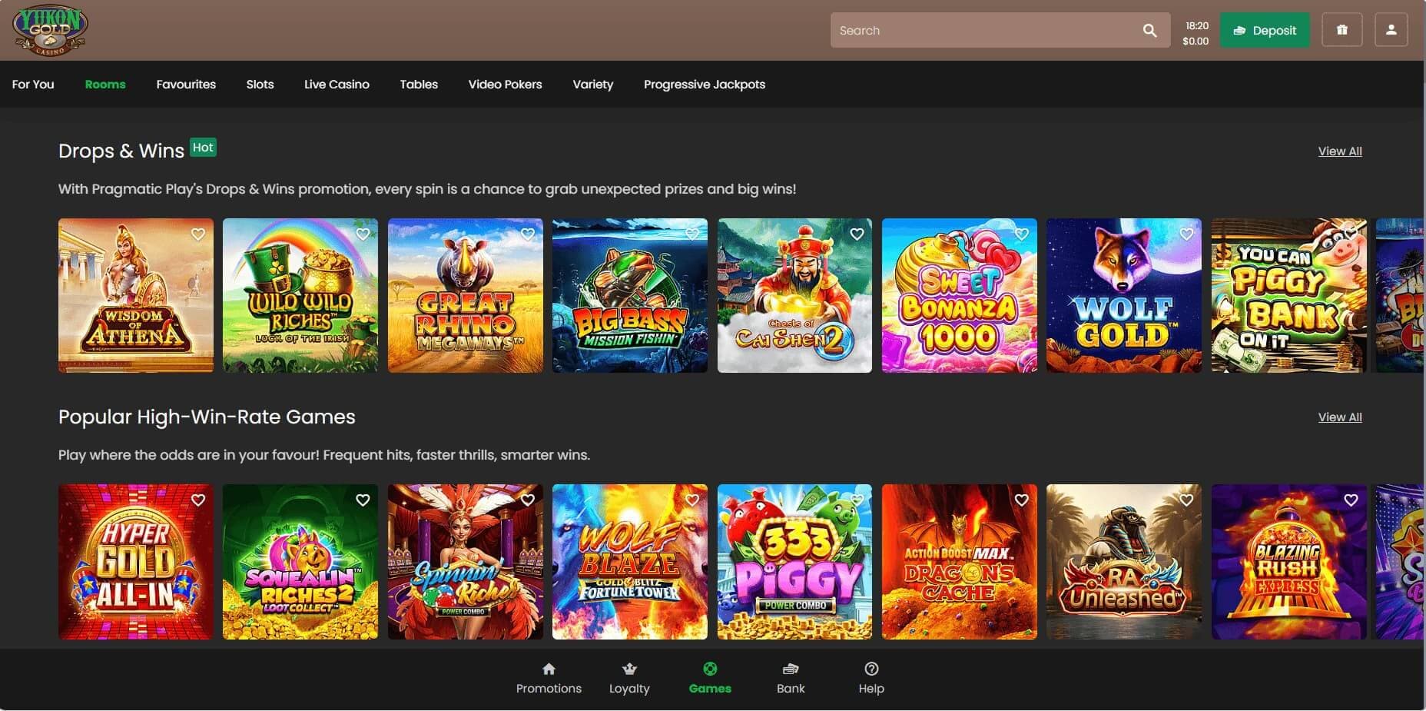This screenshot has height=711, width=1426.
Task: Select the Progressive Jackpots tab
Action: (x=704, y=85)
